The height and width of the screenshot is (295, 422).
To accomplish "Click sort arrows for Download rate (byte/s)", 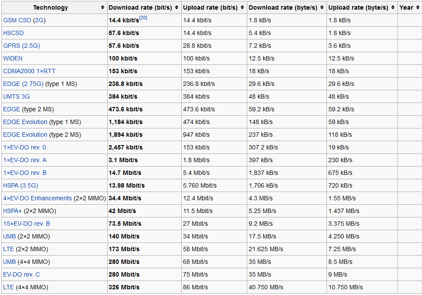I will (322, 7).
